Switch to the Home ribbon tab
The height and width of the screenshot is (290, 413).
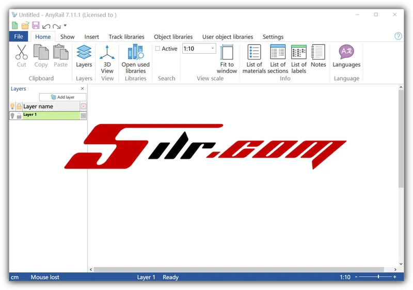43,37
